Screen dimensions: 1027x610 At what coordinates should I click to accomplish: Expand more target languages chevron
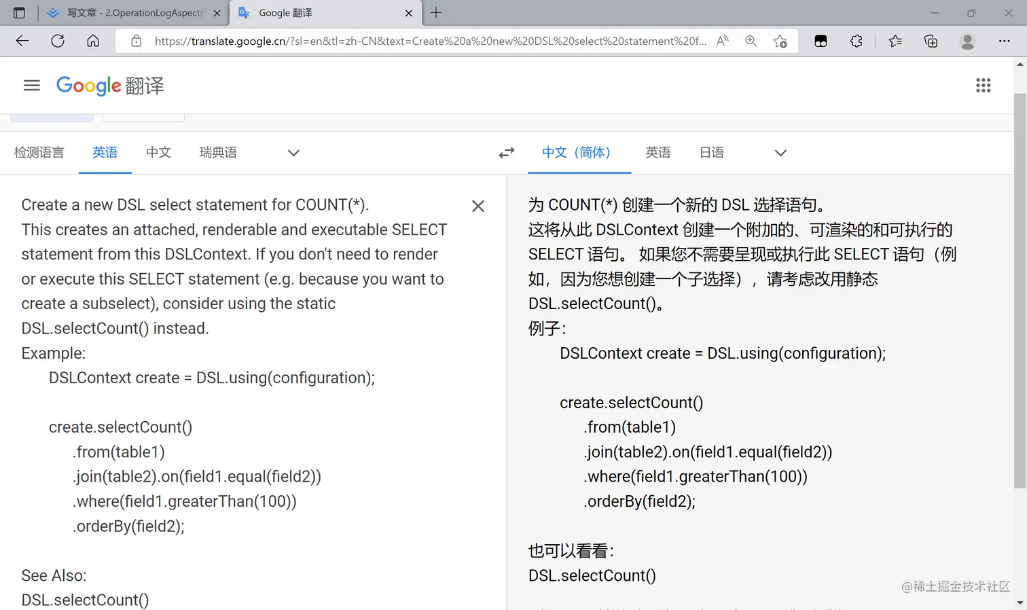(x=780, y=153)
